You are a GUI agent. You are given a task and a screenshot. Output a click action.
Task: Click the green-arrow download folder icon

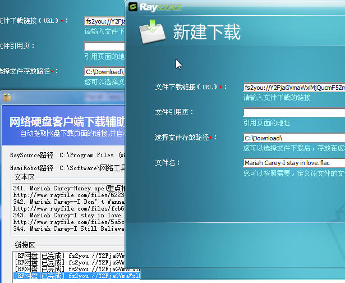click(x=152, y=31)
